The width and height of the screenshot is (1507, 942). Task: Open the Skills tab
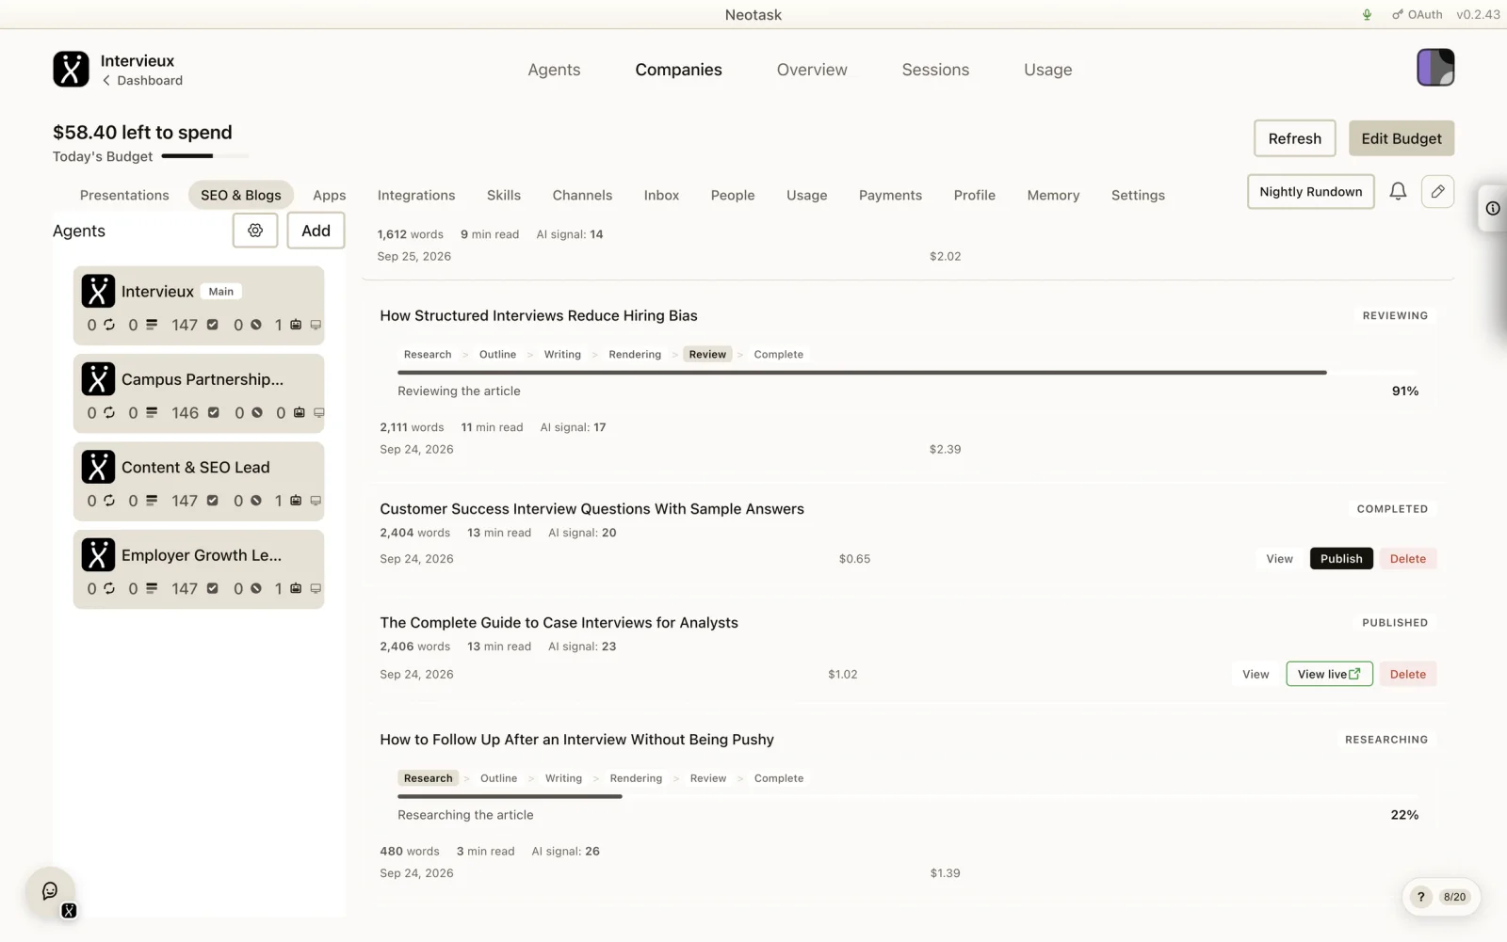coord(504,195)
